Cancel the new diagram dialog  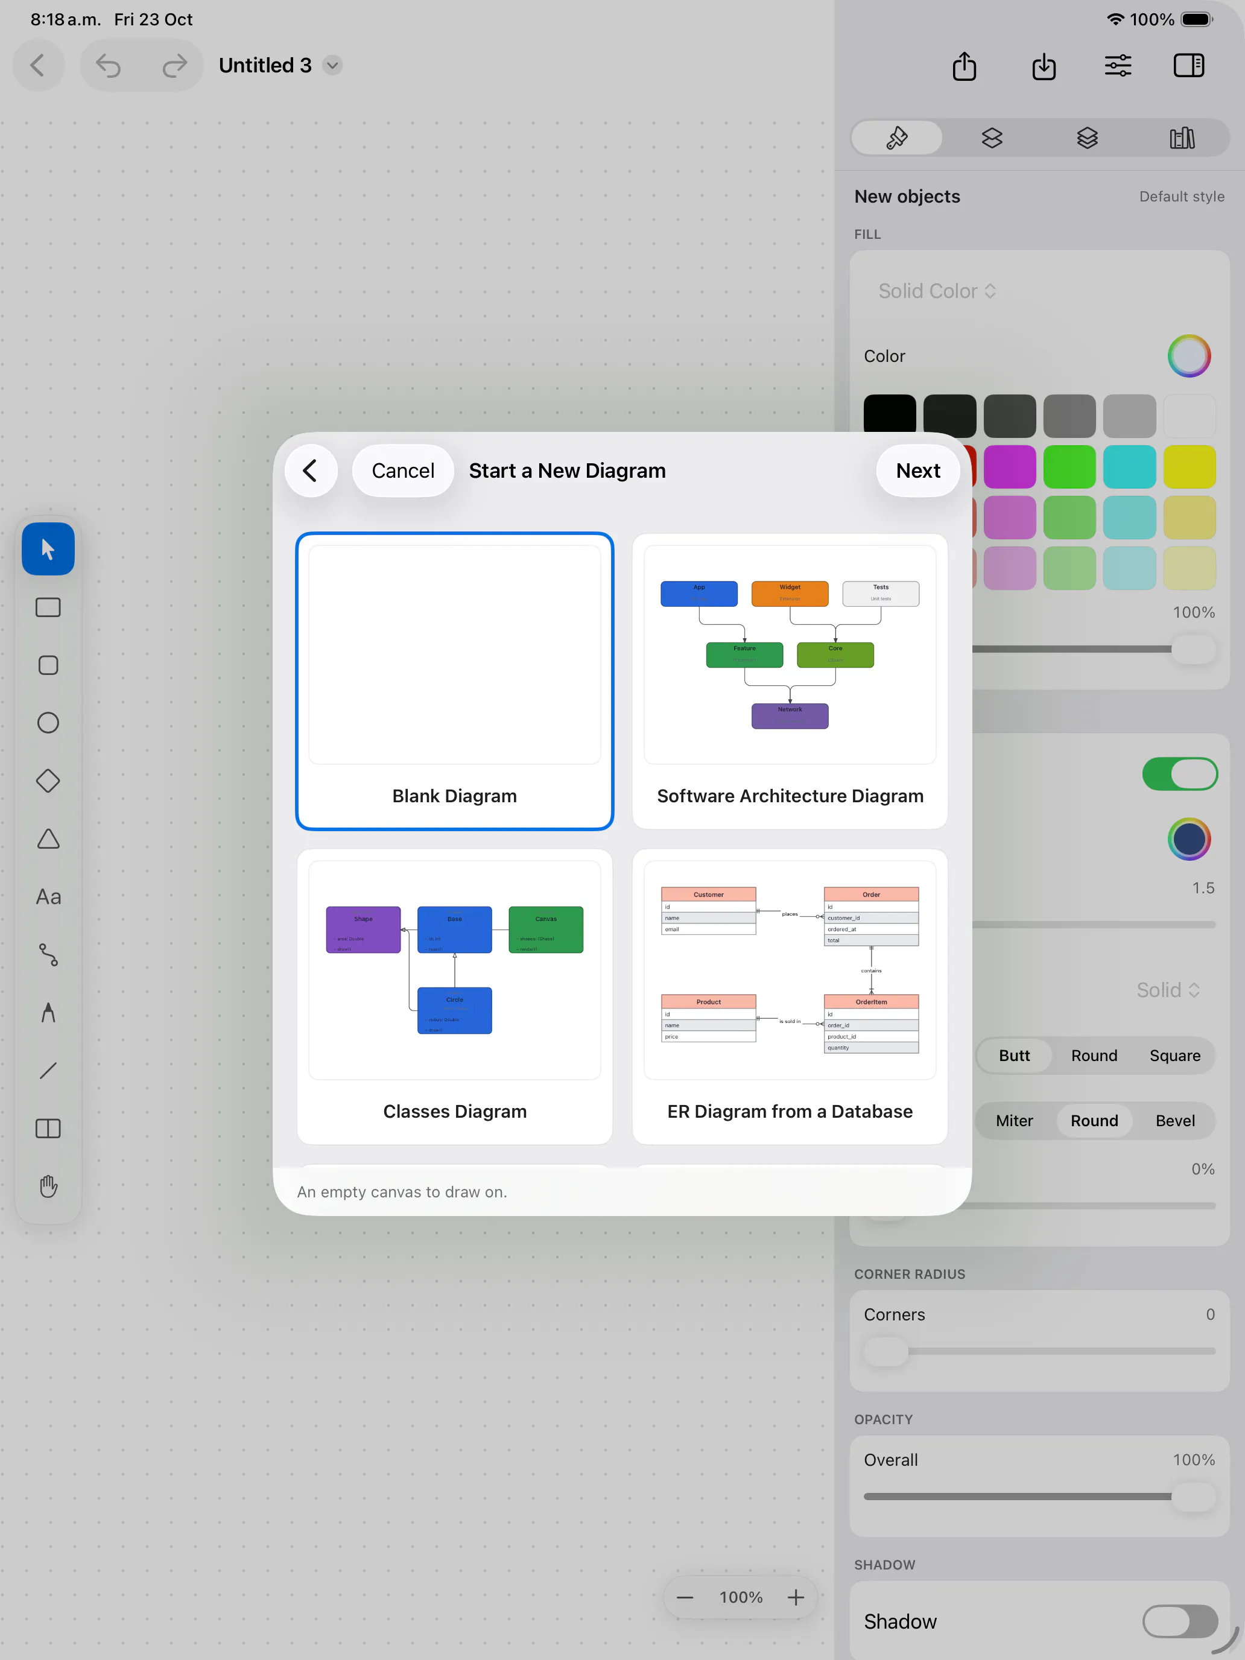pos(403,470)
